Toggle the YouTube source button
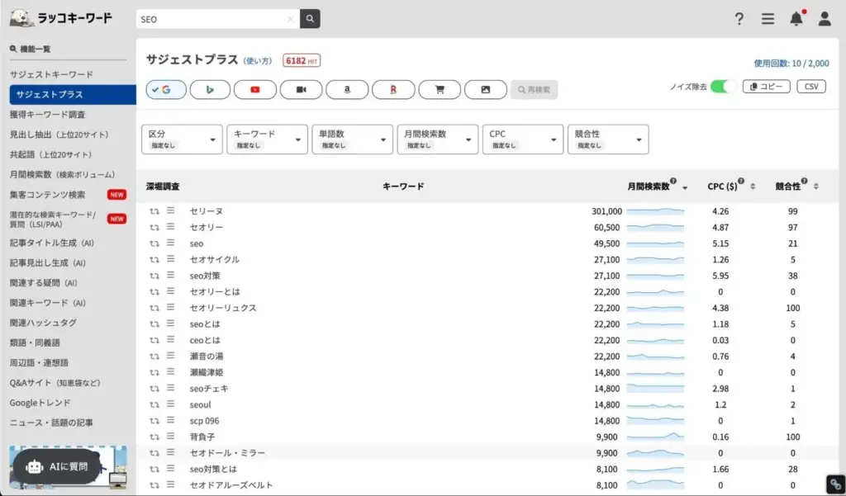 point(255,89)
